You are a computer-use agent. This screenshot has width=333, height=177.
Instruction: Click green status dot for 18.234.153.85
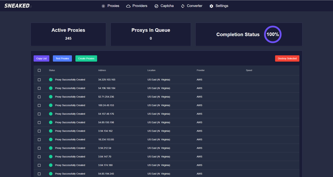(51, 139)
